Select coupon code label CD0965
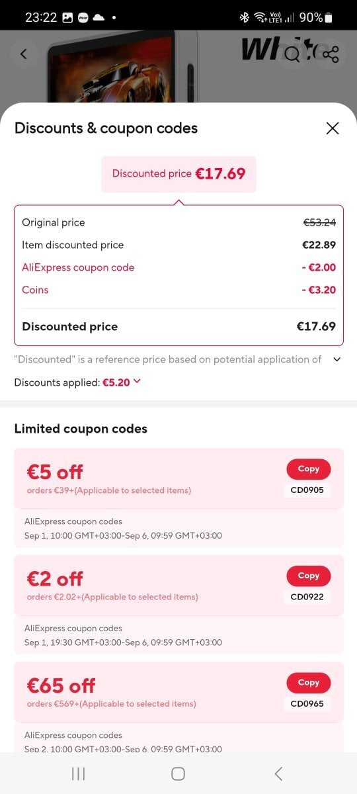 point(307,704)
